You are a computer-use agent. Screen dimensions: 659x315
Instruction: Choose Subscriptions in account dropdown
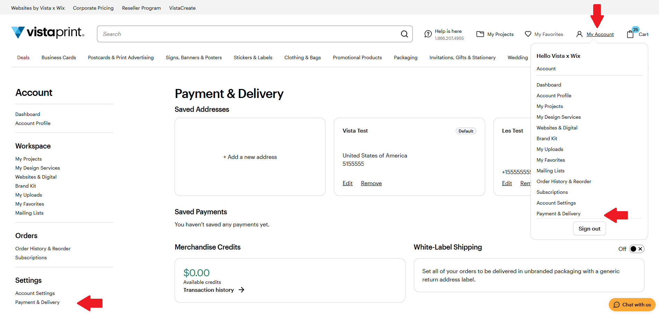coord(552,192)
